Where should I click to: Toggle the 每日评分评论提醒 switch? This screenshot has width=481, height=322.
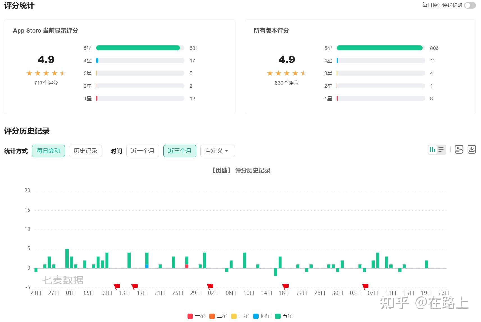click(470, 5)
